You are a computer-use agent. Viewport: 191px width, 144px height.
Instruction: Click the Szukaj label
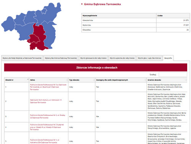click(x=153, y=74)
